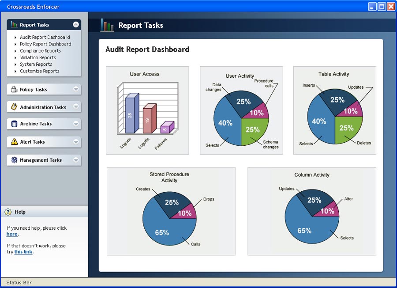The image size is (397, 288).
Task: Click the Management Tasks people icon
Action: (x=14, y=160)
